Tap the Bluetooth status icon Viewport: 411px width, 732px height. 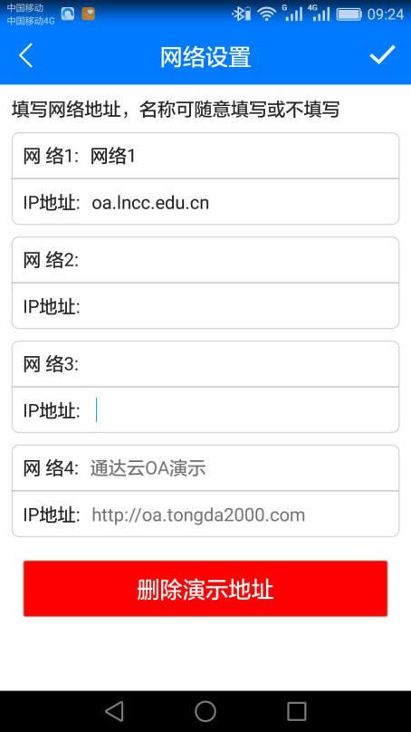pos(241,14)
